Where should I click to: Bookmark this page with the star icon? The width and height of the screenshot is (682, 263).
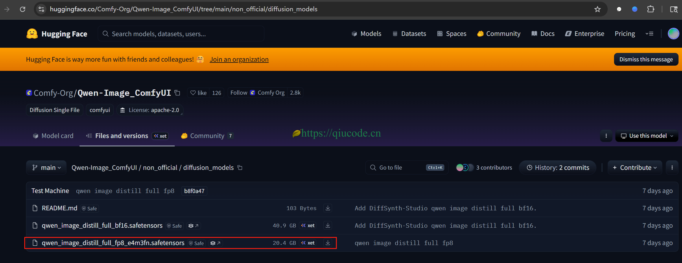[x=598, y=9]
